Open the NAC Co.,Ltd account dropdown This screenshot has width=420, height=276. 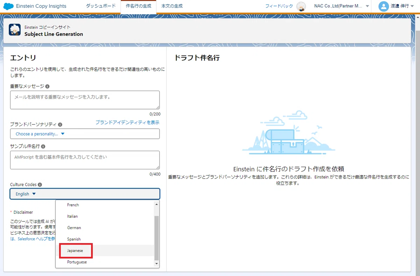(x=342, y=6)
